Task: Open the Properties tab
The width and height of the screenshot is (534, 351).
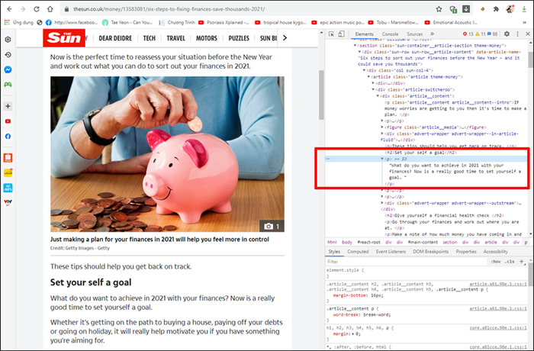Action: 466,252
